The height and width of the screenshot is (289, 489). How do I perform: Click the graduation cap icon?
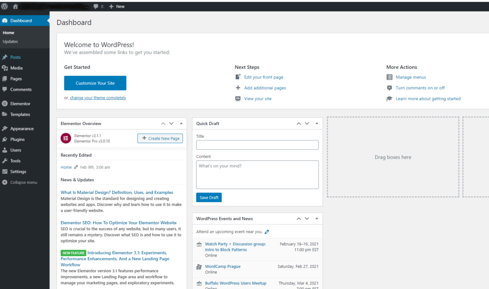click(x=389, y=98)
